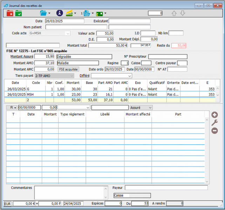Open the blue folder toolbar icon
Viewport: 225px width, 210px height.
(x=43, y=13)
